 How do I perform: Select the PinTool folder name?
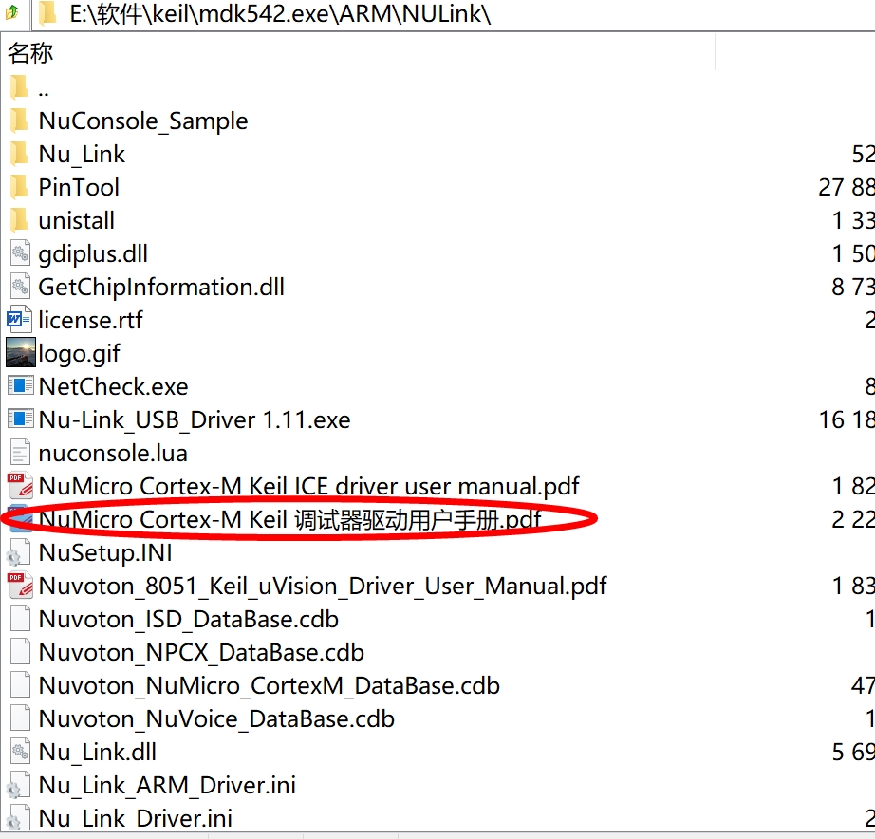click(79, 188)
